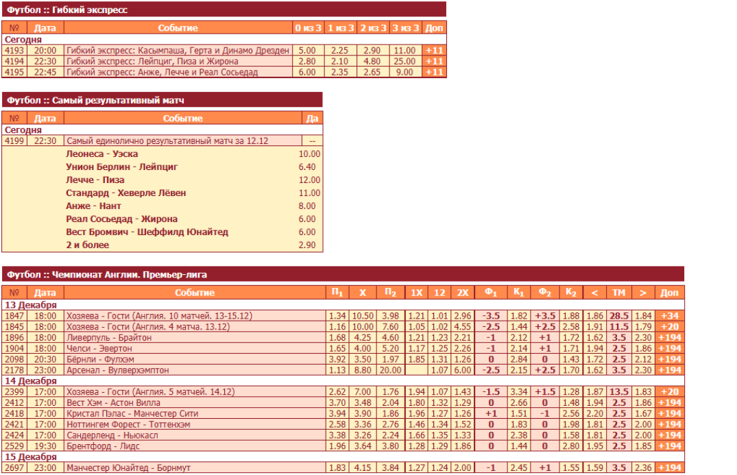Choose 20.00 odds for Вулверхэмптон win
The image size is (737, 475).
390,370
